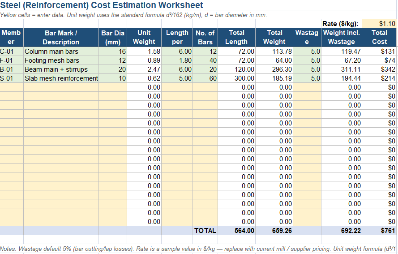Click total length value 120.00

tap(236, 69)
